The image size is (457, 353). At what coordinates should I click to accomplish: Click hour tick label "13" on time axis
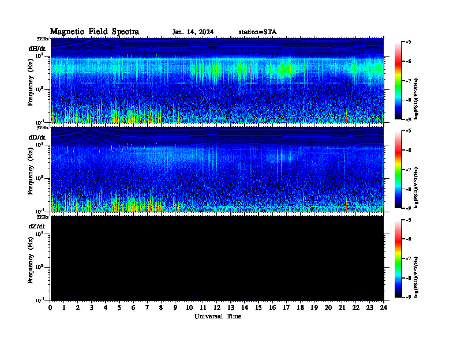point(231,308)
